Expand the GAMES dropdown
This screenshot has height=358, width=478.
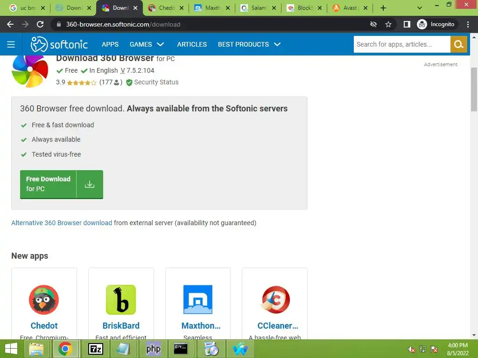tap(147, 44)
